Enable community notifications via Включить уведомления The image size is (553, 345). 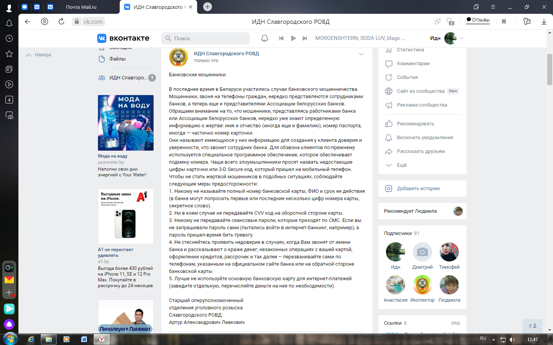pyautogui.click(x=425, y=138)
